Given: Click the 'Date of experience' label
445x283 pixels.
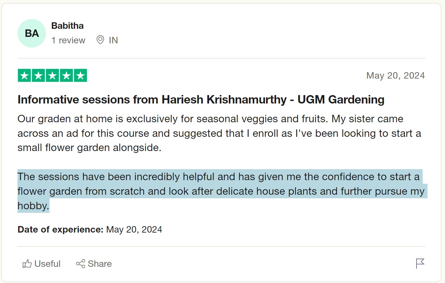Looking at the screenshot, I should [60, 230].
